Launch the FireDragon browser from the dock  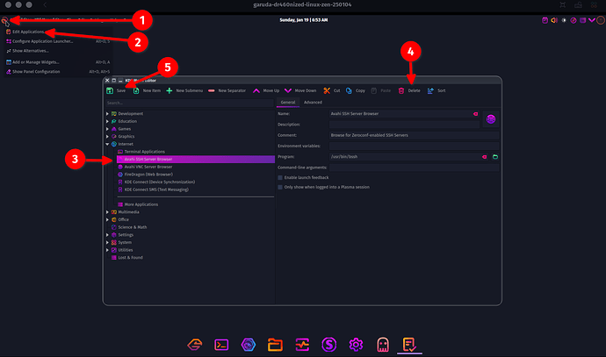pos(249,345)
